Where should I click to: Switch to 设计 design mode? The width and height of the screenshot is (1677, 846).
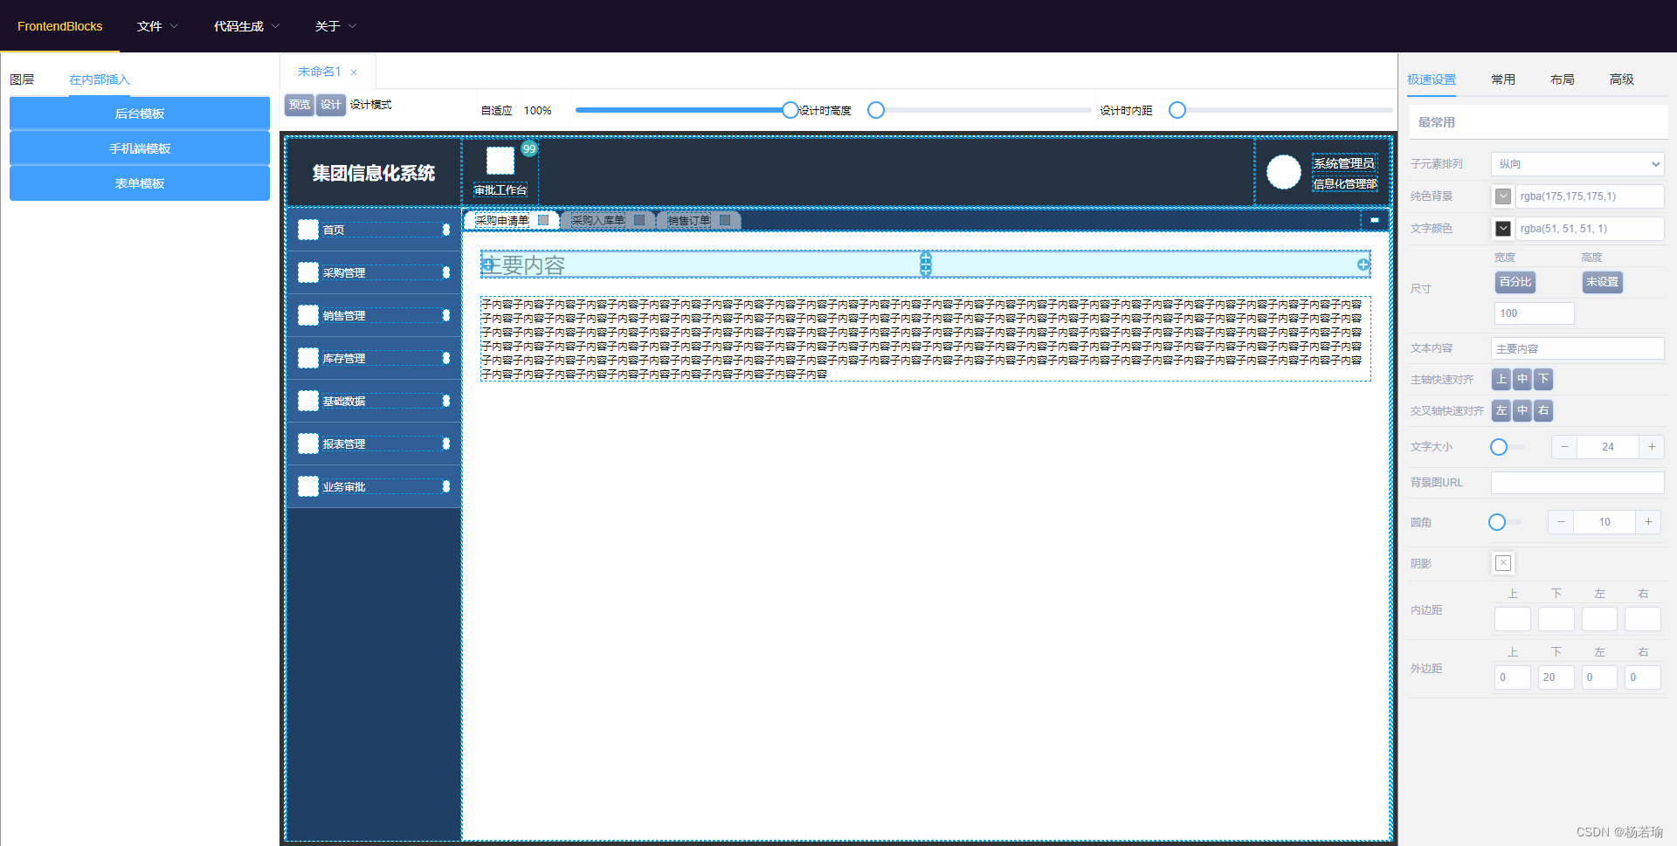(x=331, y=105)
